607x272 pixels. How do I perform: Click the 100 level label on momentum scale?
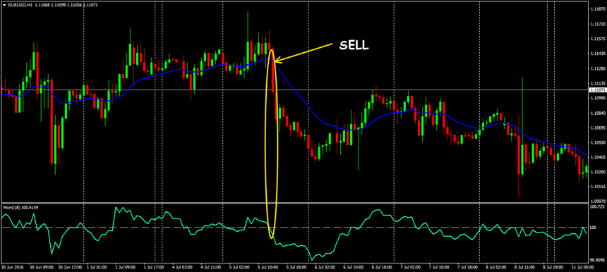coord(593,228)
